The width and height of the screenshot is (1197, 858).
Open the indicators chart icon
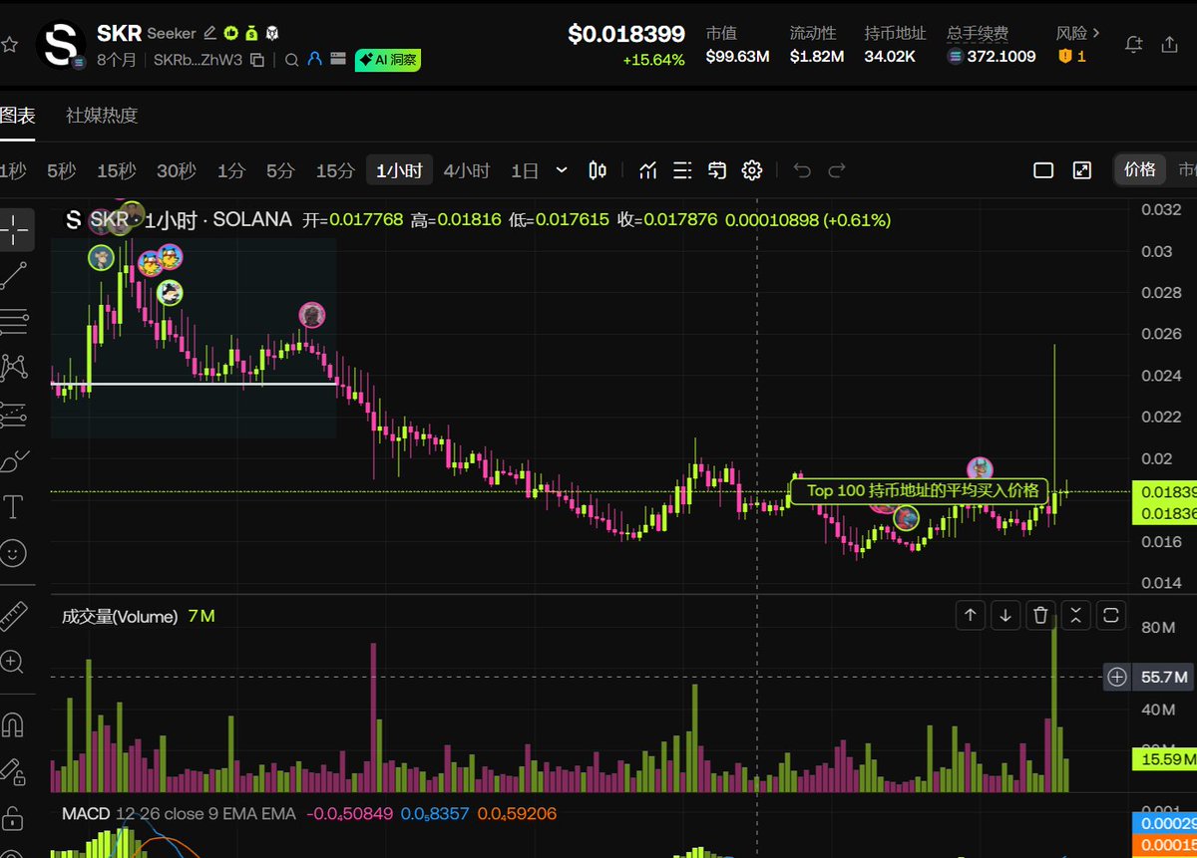click(x=648, y=170)
